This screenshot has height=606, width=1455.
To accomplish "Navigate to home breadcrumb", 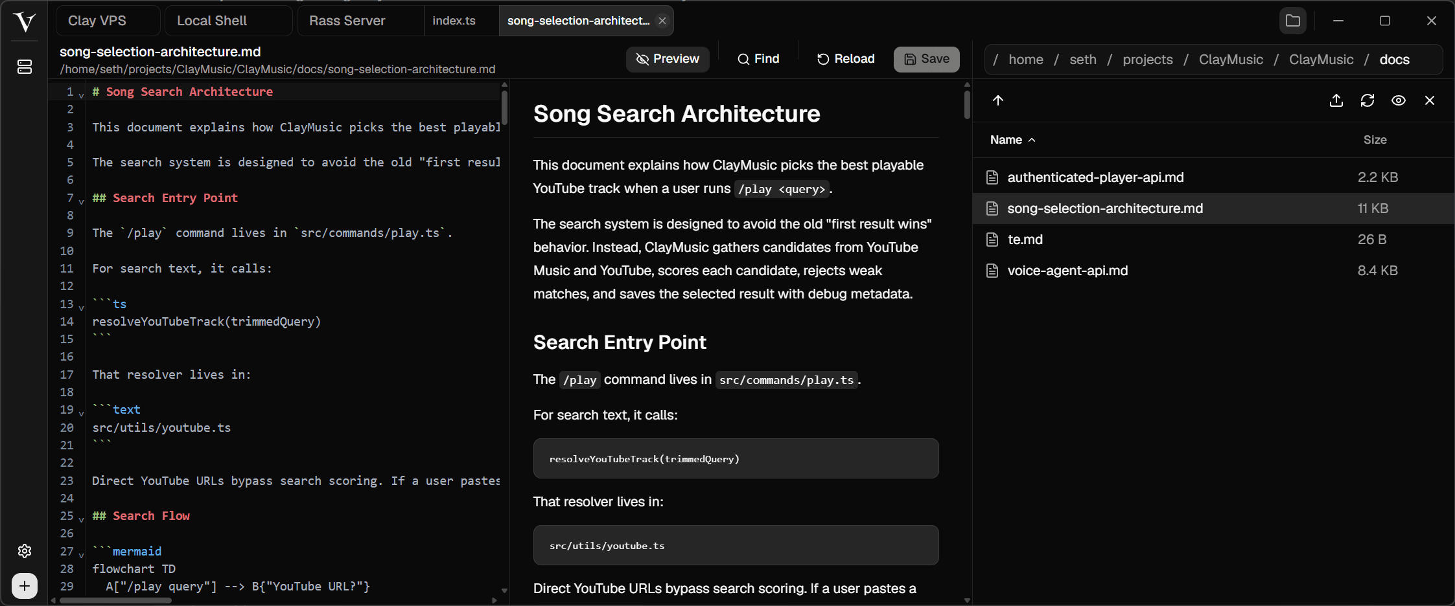I will point(1026,60).
